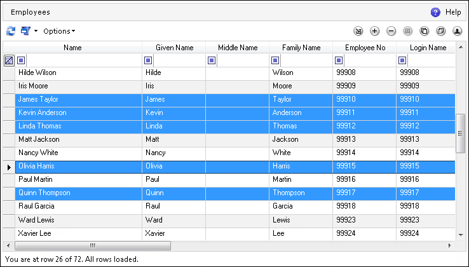This screenshot has height=267, width=469.
Task: Click the Family Name filter text field
Action: tap(306, 60)
